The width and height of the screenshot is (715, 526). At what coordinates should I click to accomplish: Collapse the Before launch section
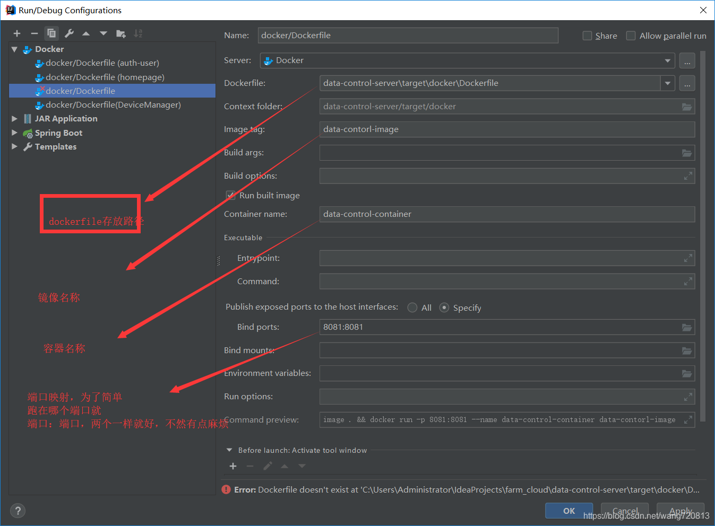pyautogui.click(x=229, y=450)
